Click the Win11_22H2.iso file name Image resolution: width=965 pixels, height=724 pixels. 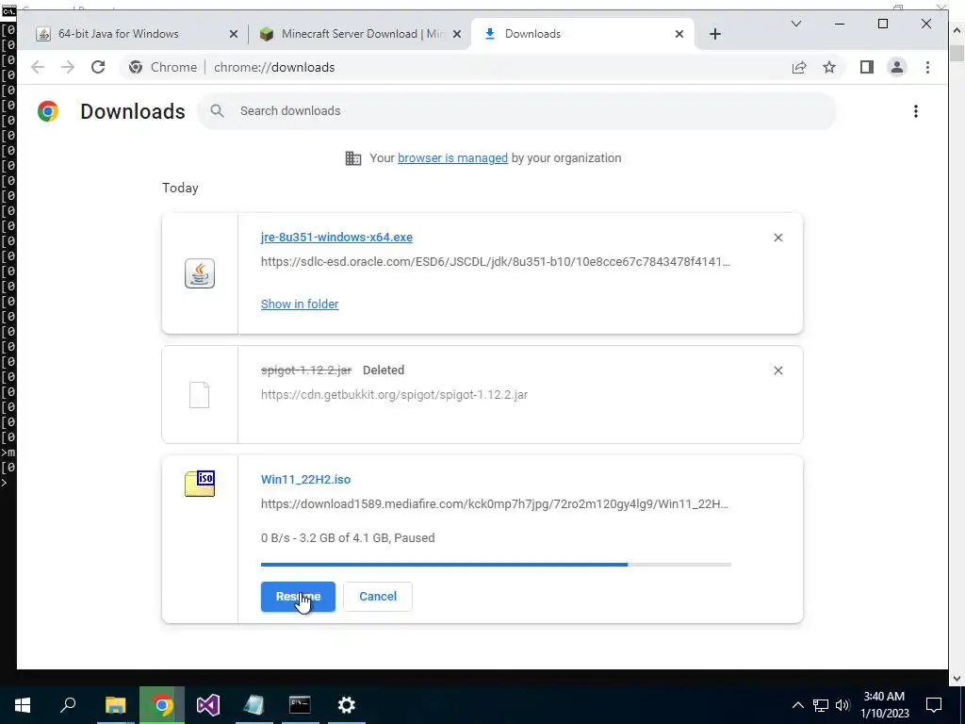click(306, 480)
